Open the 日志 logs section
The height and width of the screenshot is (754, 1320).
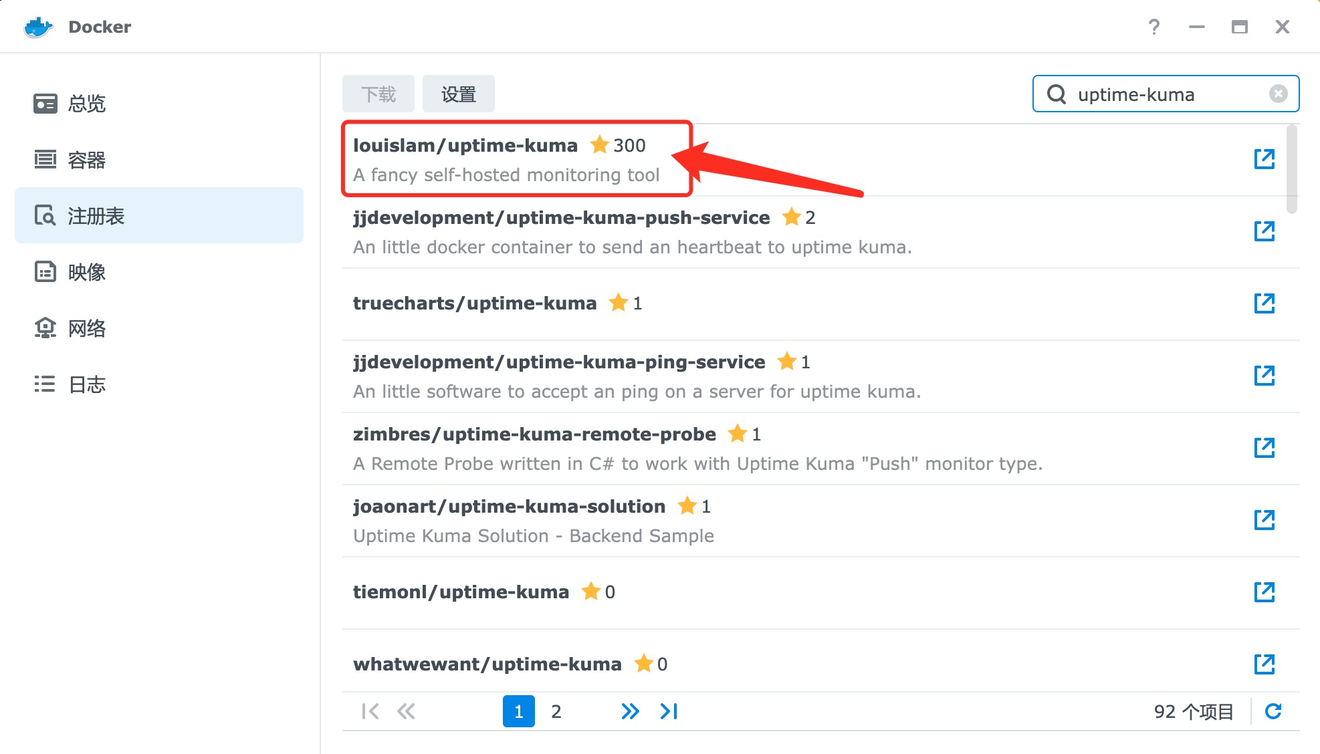(x=159, y=384)
